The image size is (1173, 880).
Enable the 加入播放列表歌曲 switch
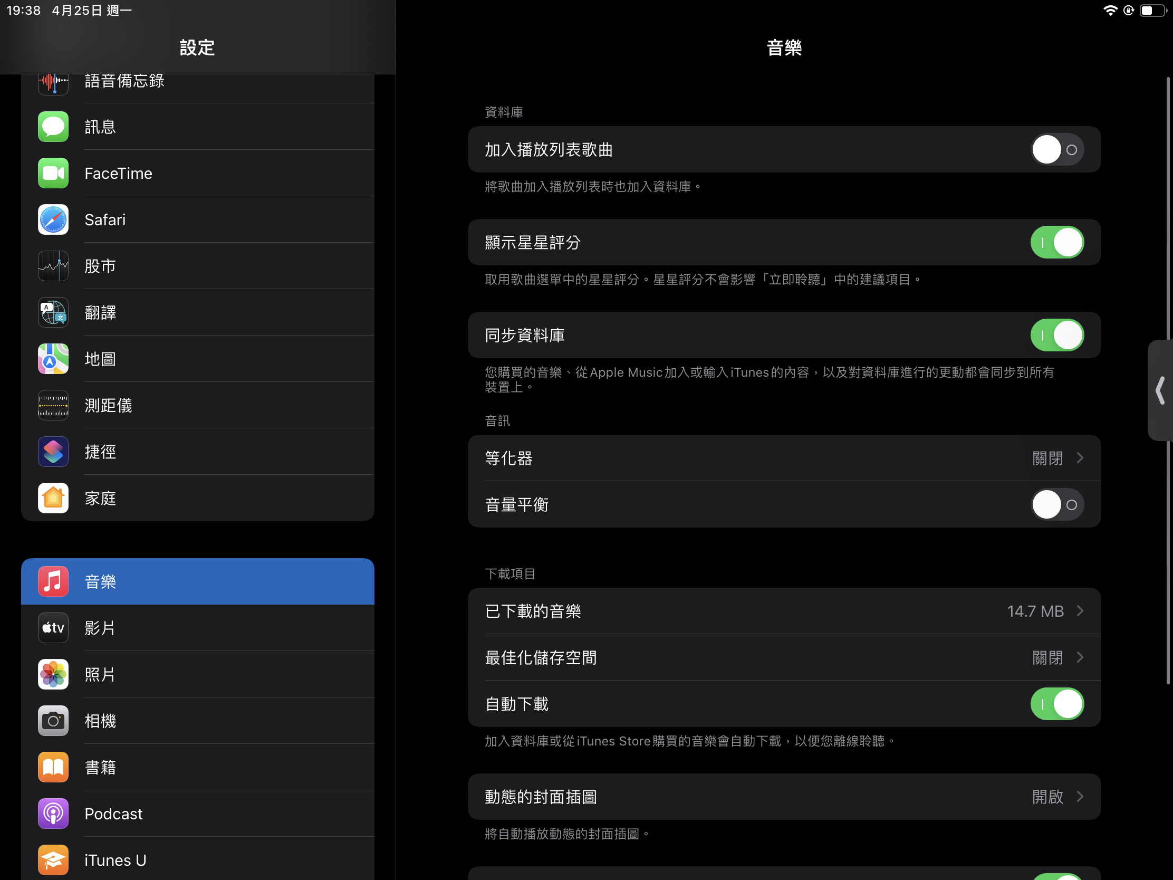[1057, 150]
